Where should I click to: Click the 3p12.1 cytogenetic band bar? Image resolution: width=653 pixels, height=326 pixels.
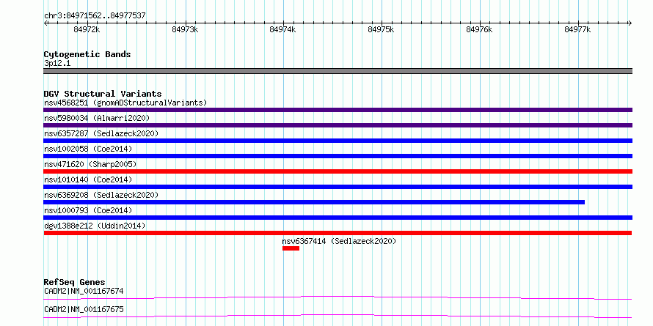tap(338, 71)
